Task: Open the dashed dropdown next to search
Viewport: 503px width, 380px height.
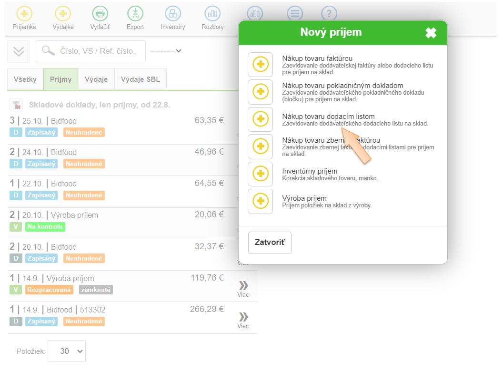Action: point(165,51)
